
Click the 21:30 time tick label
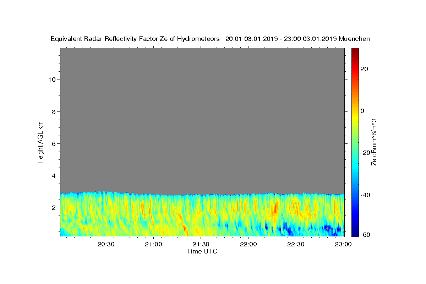pyautogui.click(x=201, y=244)
